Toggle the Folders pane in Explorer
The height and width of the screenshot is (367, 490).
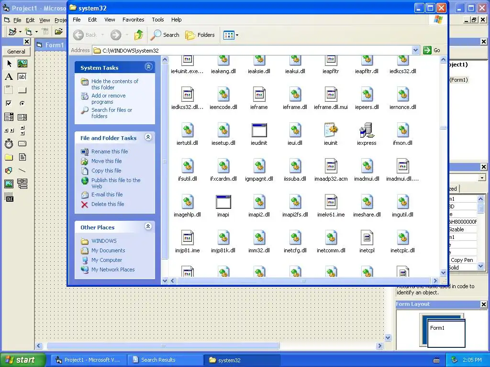200,35
